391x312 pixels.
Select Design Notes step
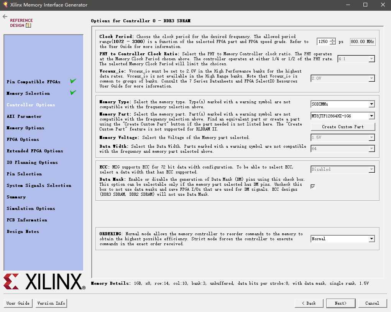point(23,231)
